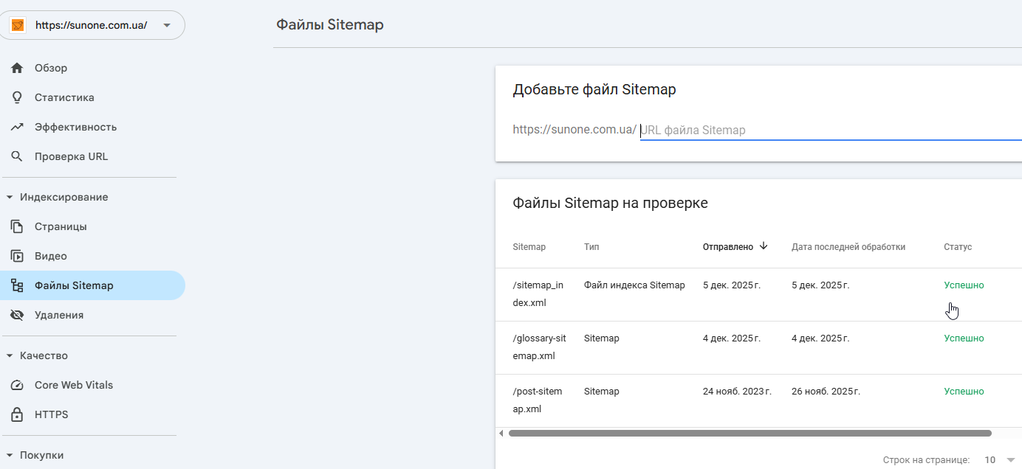This screenshot has height=469, width=1022.
Task: Click the Removals crossed-eye icon
Action: tap(17, 315)
